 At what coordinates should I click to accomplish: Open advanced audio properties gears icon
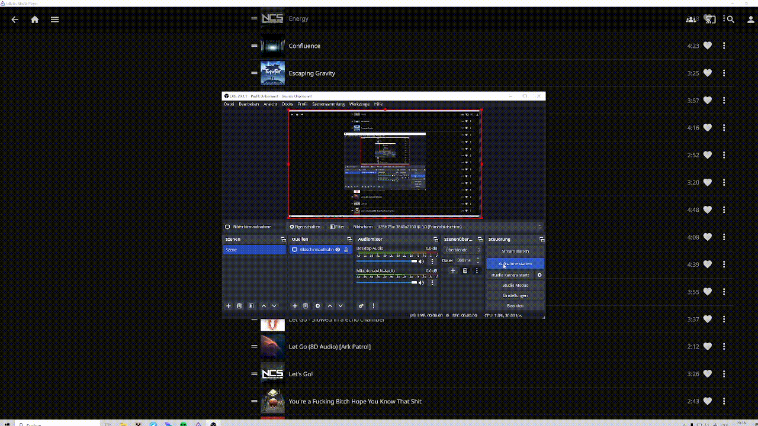point(361,306)
